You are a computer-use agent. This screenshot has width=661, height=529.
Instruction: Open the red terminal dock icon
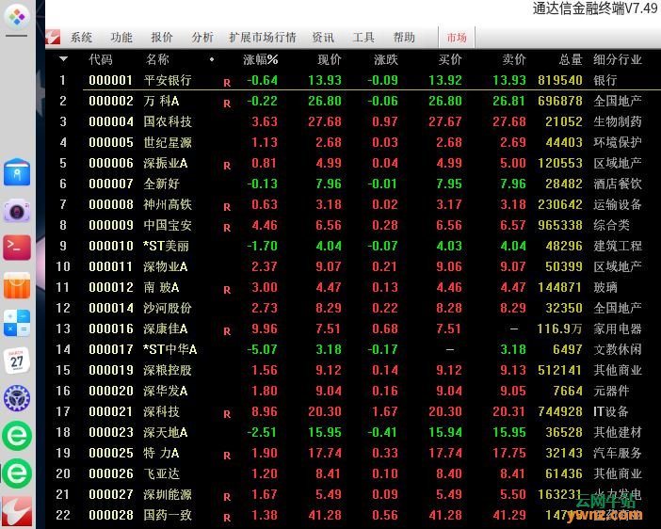point(17,248)
